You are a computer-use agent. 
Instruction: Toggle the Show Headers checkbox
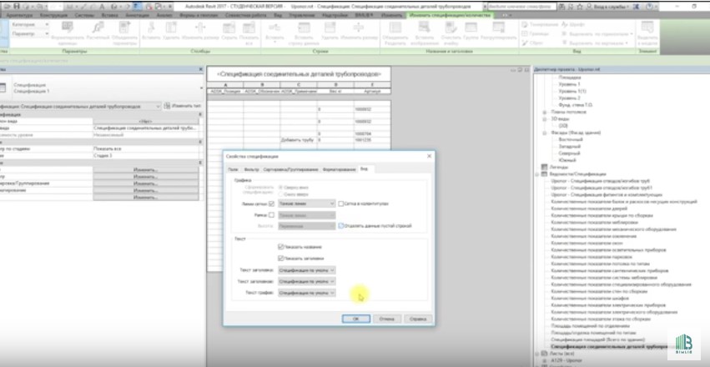coord(280,259)
